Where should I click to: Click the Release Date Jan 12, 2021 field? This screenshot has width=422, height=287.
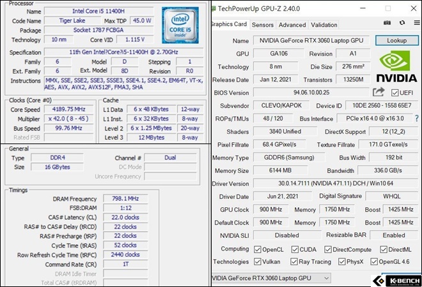pyautogui.click(x=276, y=80)
